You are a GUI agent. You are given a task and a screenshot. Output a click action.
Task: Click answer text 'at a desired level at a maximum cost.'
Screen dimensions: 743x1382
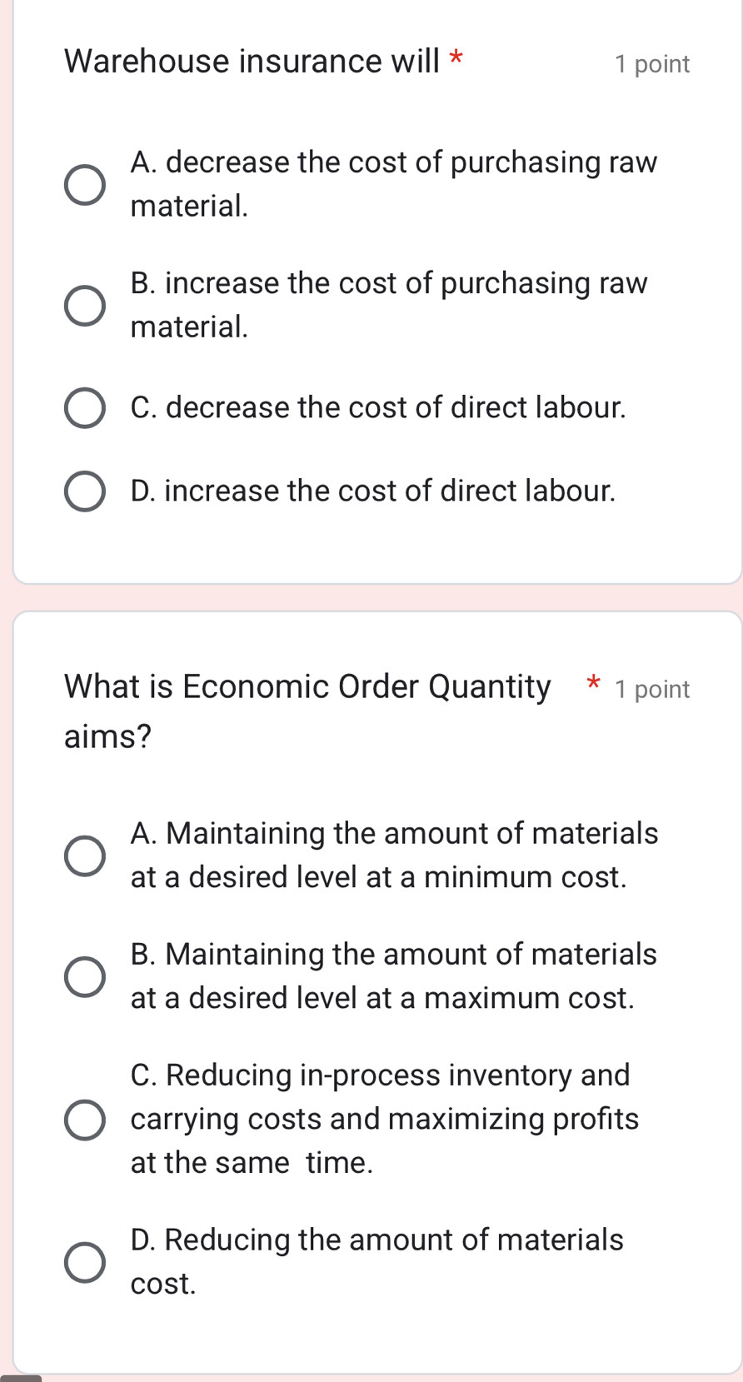382,997
